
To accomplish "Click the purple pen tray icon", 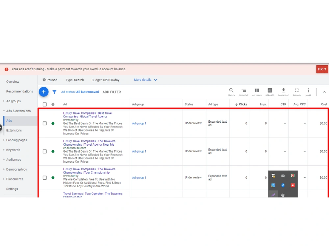I will click(x=273, y=195).
